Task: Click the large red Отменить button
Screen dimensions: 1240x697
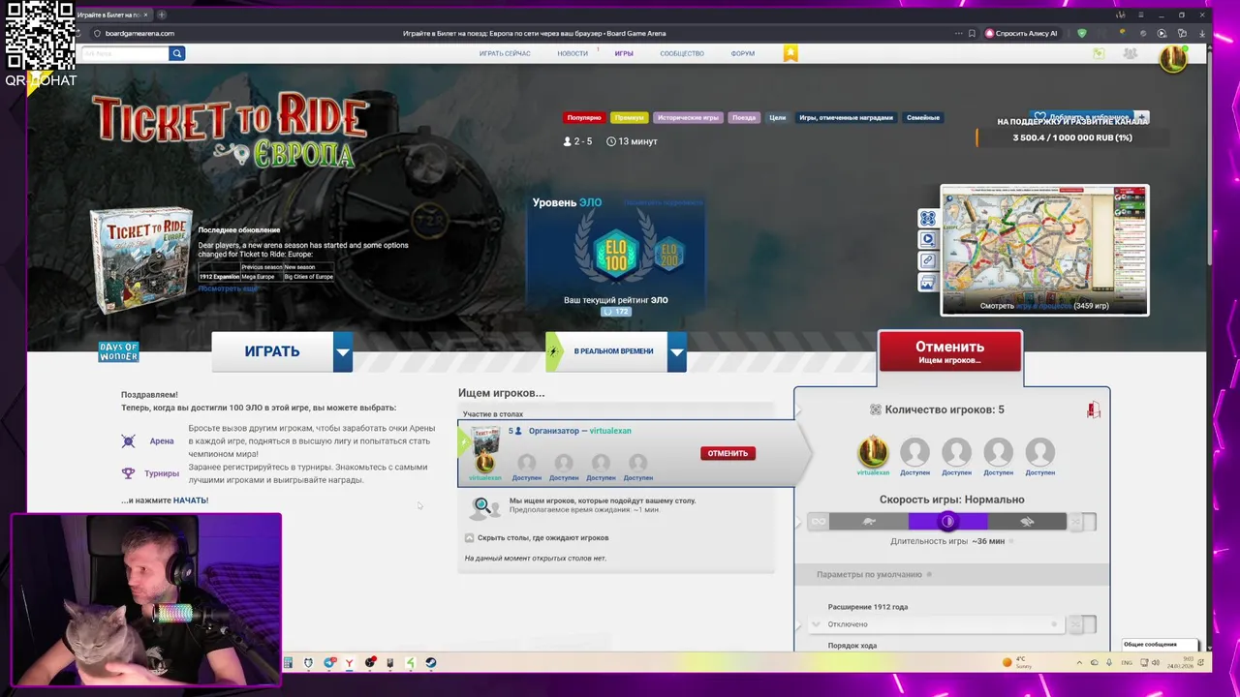Action: tap(949, 351)
